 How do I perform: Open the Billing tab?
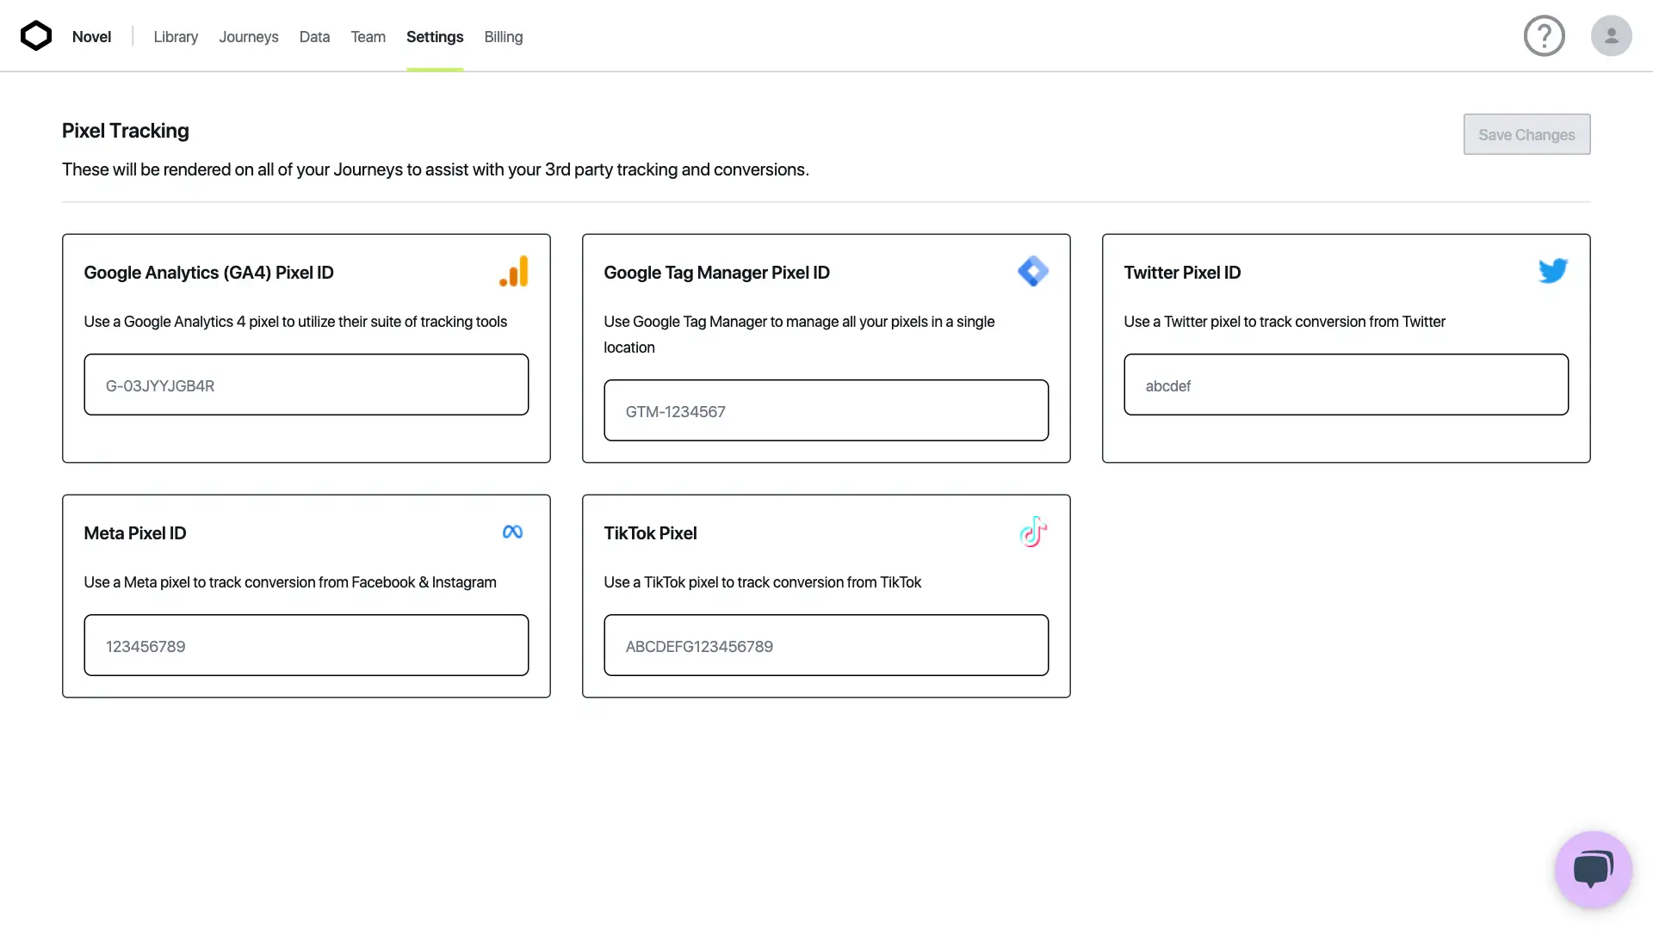(x=504, y=37)
